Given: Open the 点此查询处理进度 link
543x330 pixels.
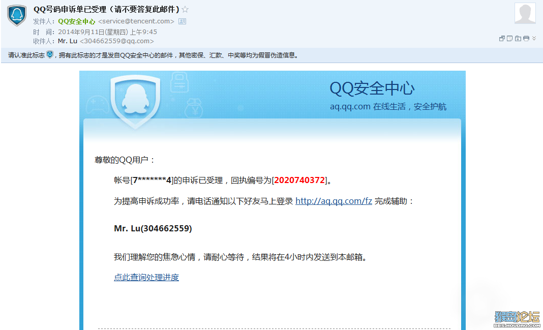Looking at the screenshot, I should (x=146, y=277).
